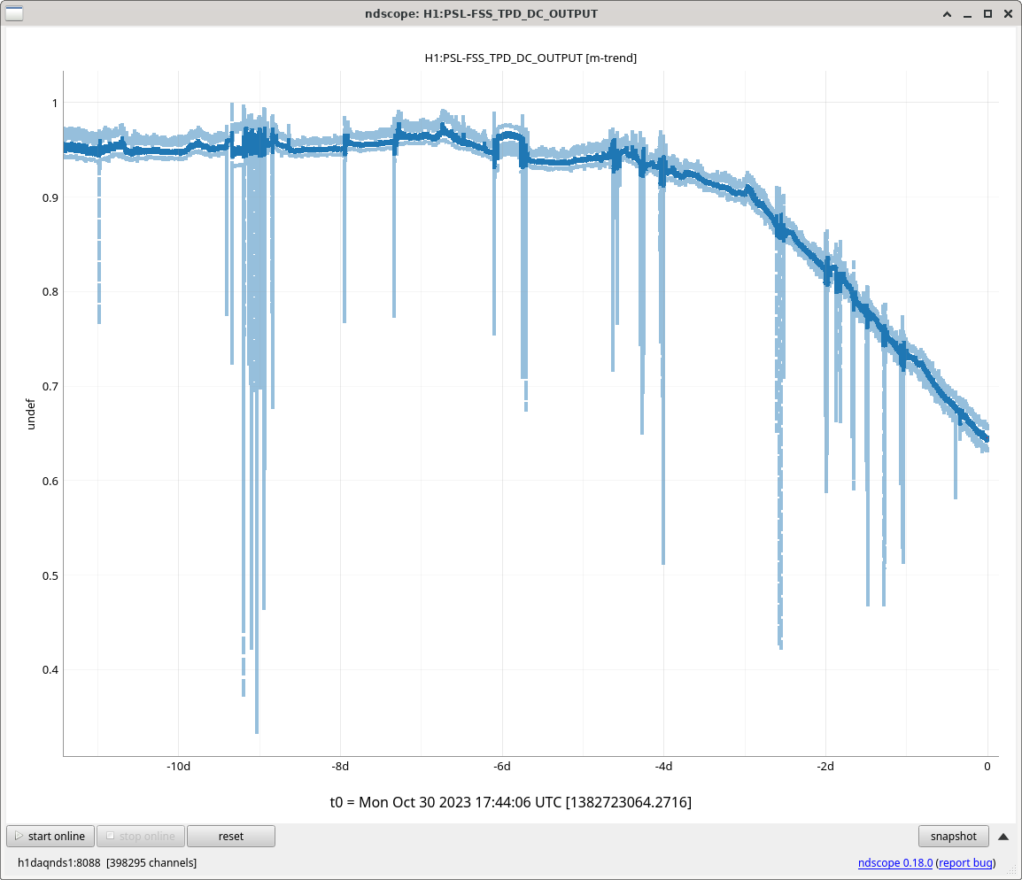
Task: Click the -4d tick on the time axis
Action: pyautogui.click(x=663, y=767)
